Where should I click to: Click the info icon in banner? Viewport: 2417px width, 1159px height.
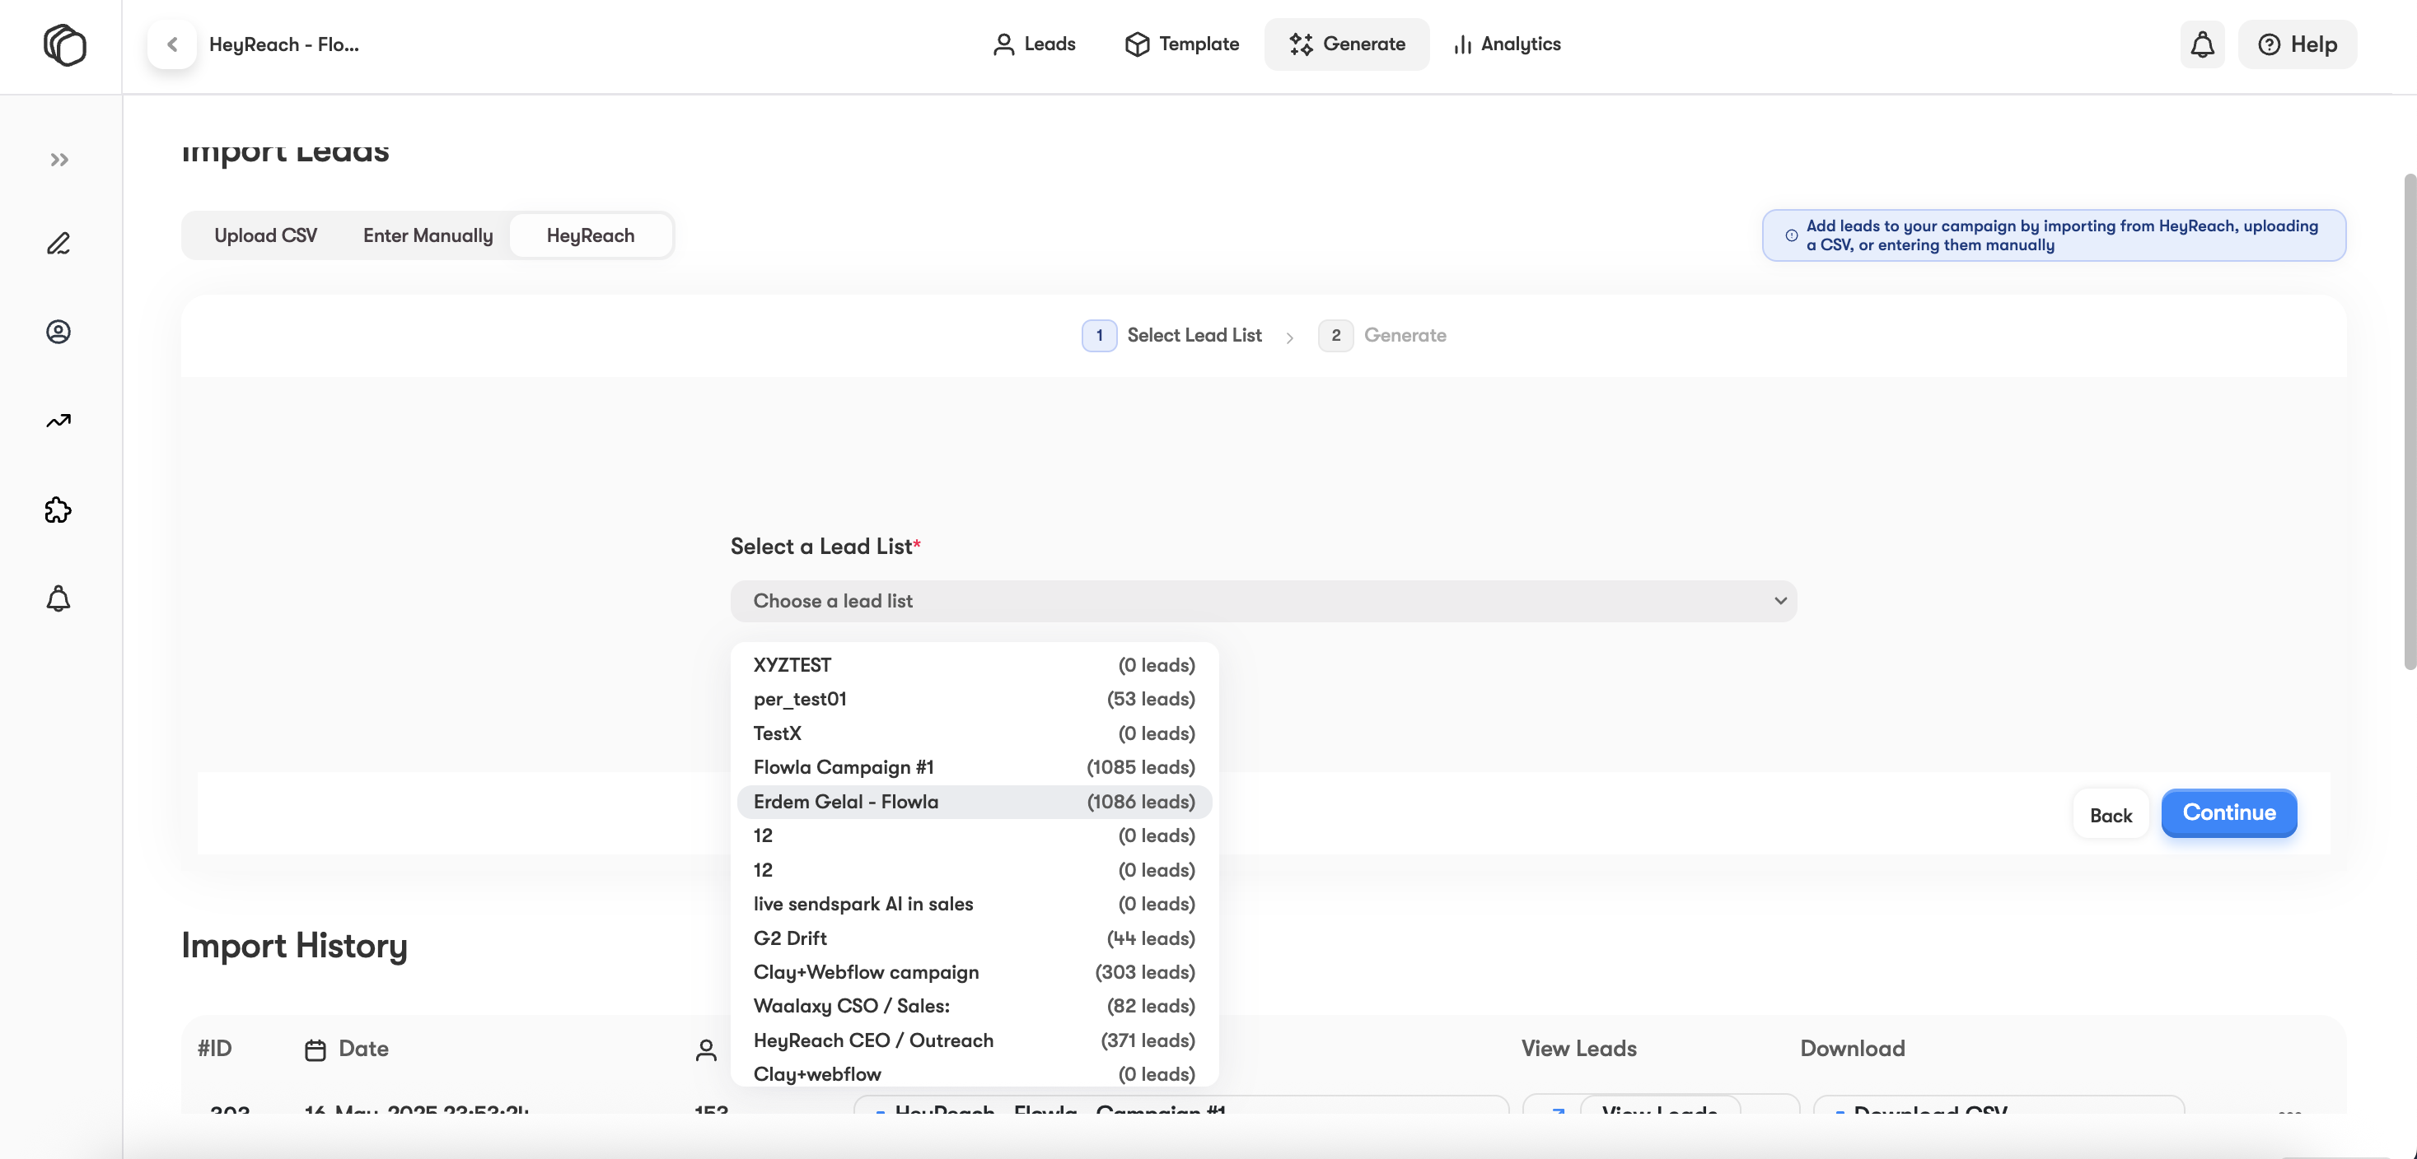[x=1791, y=235]
